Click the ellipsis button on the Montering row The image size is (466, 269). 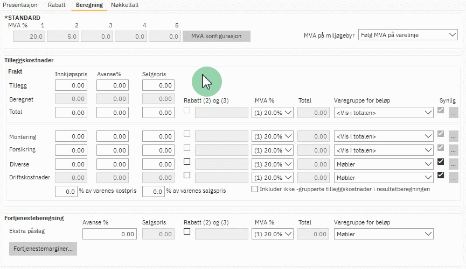coord(453,136)
